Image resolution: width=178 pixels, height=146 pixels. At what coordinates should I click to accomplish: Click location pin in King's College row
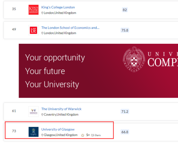(x=42, y=13)
